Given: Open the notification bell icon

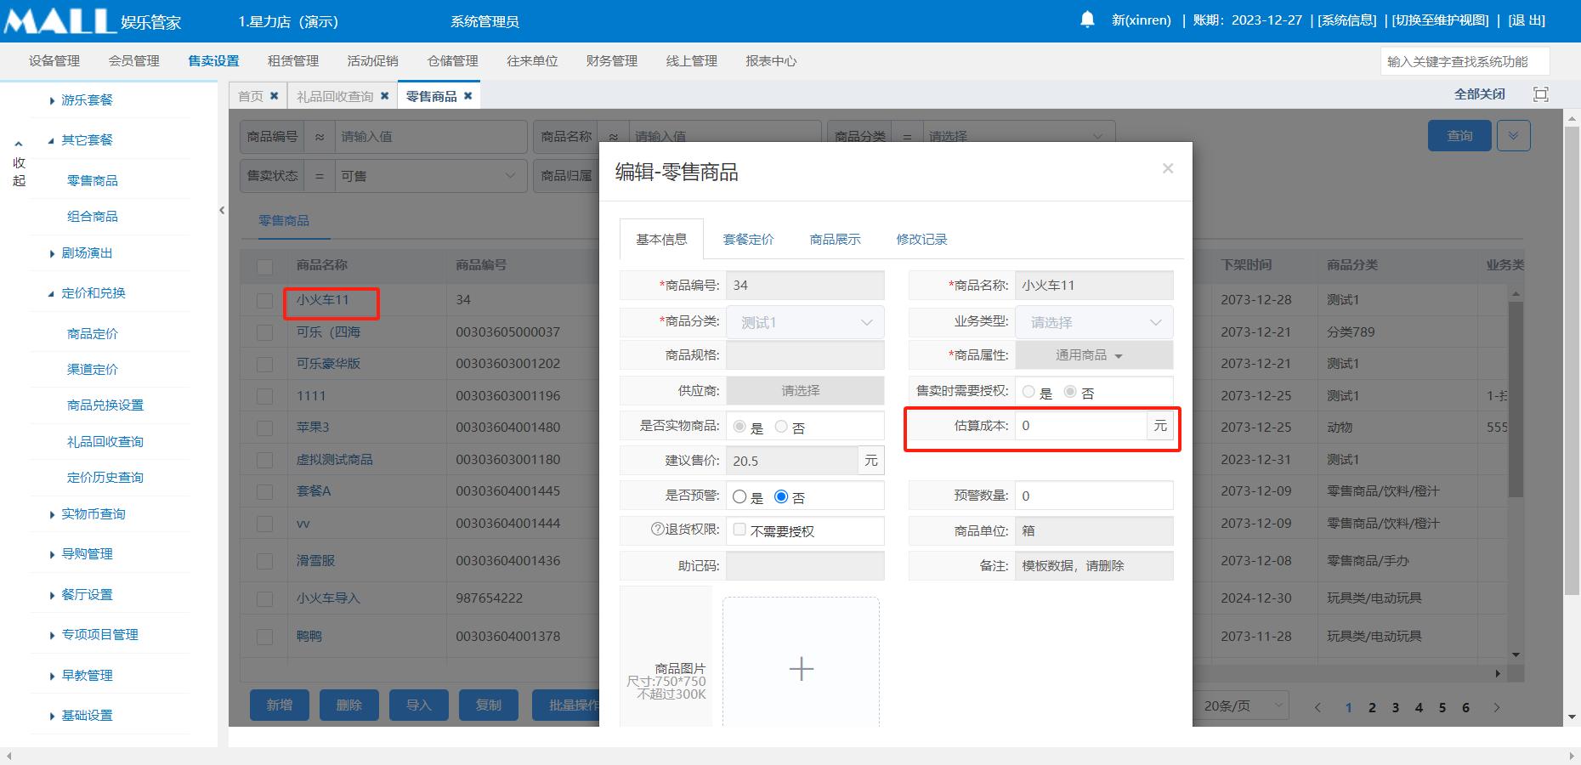Looking at the screenshot, I should coord(1087,20).
